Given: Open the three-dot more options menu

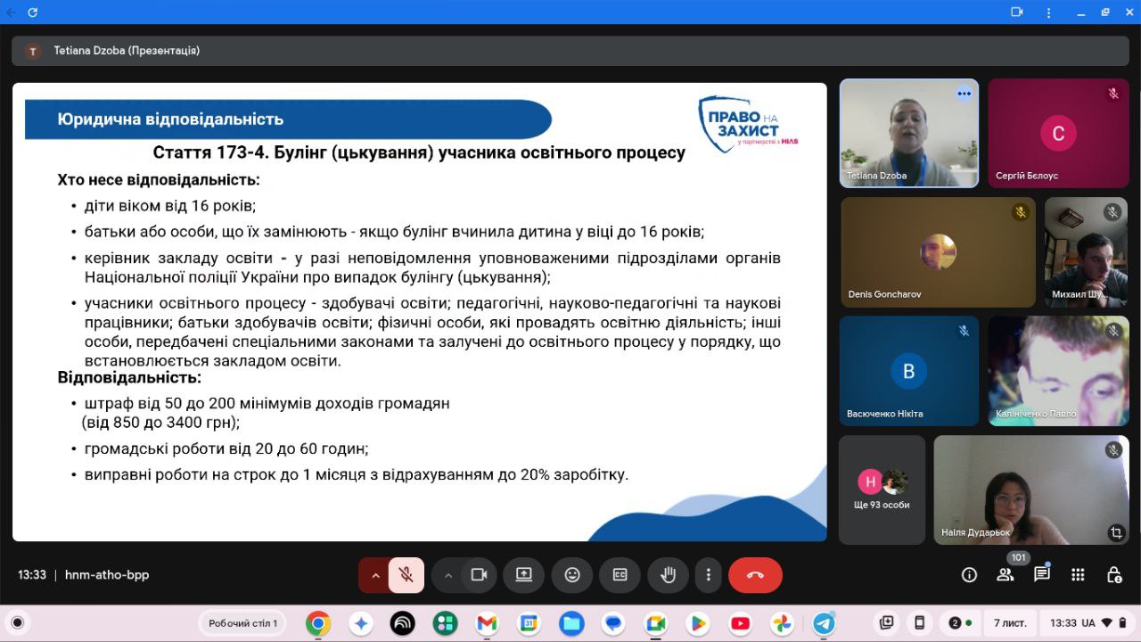Looking at the screenshot, I should pyautogui.click(x=708, y=575).
